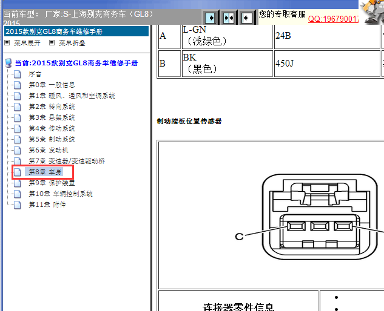This screenshot has width=384, height=311.
Task: Open the QQ customer service link
Action: [x=333, y=19]
